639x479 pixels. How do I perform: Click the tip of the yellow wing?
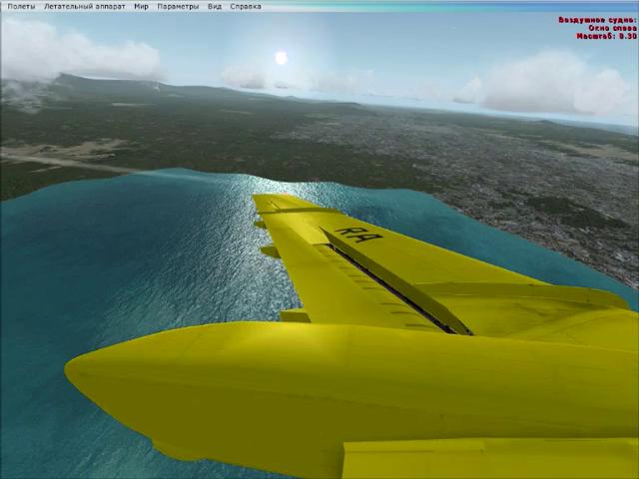pos(268,203)
